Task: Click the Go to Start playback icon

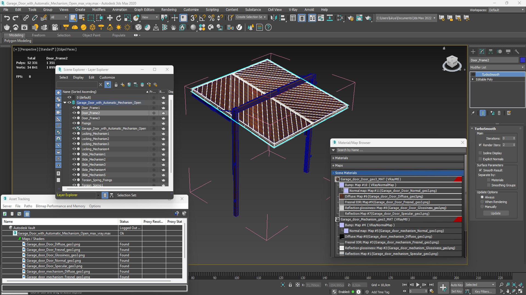Action: tap(405, 285)
